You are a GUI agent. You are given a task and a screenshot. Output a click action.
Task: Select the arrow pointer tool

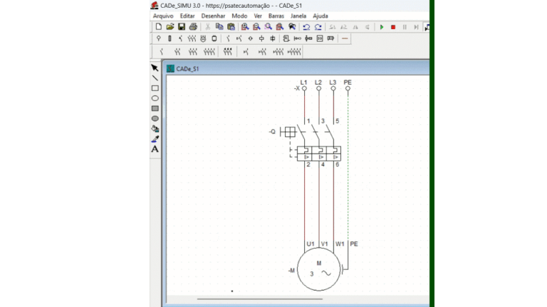pyautogui.click(x=155, y=68)
